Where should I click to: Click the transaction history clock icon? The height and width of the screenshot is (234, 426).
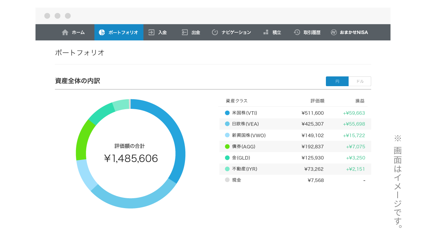click(297, 32)
